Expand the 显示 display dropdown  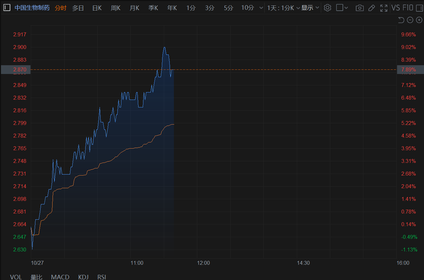click(x=310, y=8)
